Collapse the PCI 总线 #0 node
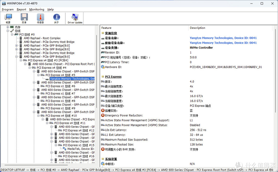 coord(12,35)
